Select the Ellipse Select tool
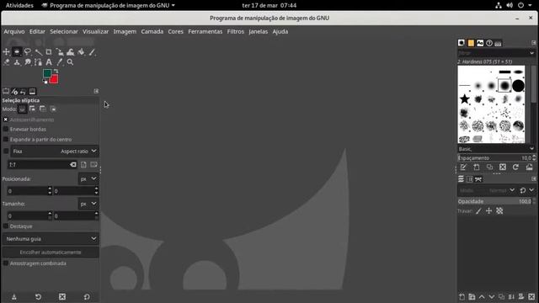 pos(17,52)
